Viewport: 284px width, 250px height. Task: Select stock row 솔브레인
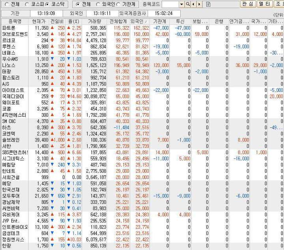coord(142,140)
